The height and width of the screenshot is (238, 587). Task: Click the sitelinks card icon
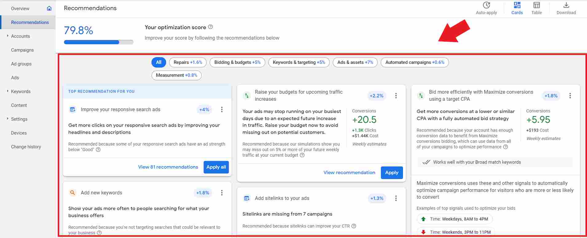pyautogui.click(x=247, y=198)
